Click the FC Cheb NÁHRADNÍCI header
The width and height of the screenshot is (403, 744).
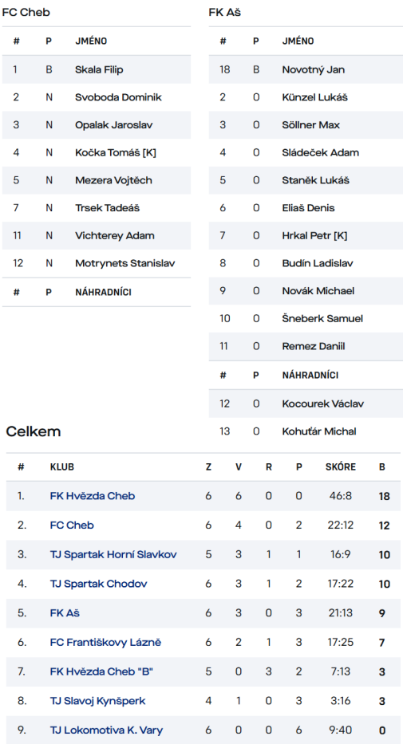103,293
